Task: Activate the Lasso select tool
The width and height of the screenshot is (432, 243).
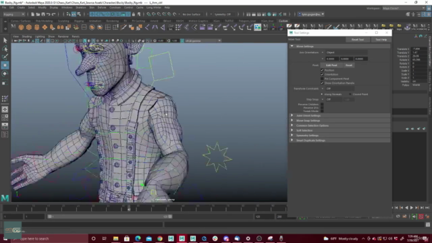Action: point(5,49)
